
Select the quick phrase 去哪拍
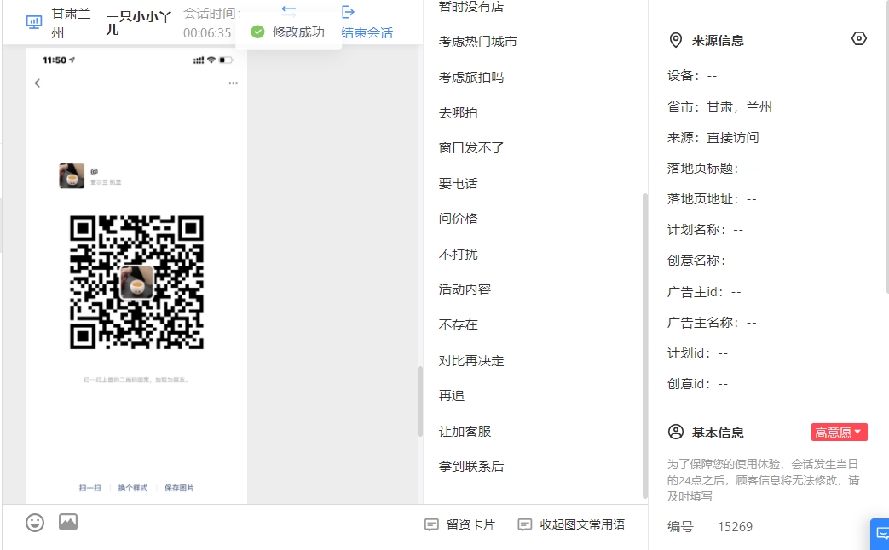click(458, 112)
